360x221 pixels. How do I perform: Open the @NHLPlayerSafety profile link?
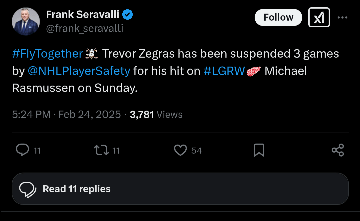[79, 71]
